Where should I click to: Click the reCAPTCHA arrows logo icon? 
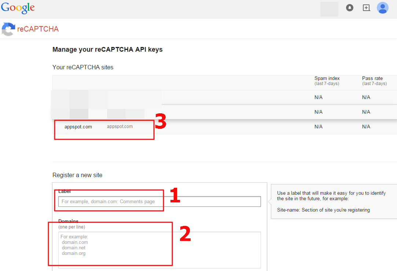point(8,29)
